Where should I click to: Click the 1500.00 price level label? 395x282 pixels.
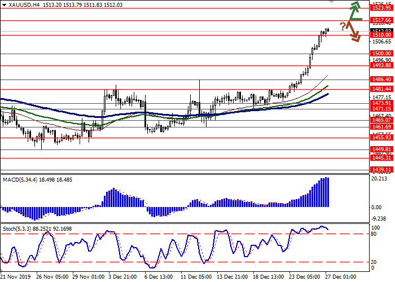pyautogui.click(x=381, y=53)
